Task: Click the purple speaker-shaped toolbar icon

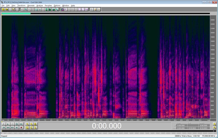Action: click(87, 9)
